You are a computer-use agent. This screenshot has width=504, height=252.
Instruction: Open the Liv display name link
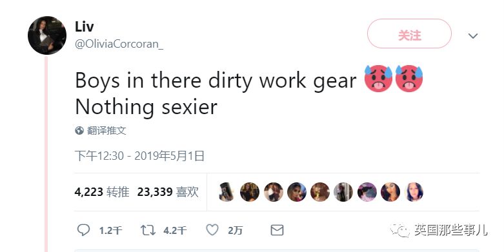point(84,26)
